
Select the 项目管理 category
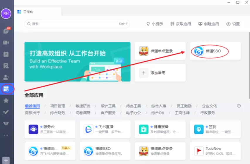[x=57, y=106]
